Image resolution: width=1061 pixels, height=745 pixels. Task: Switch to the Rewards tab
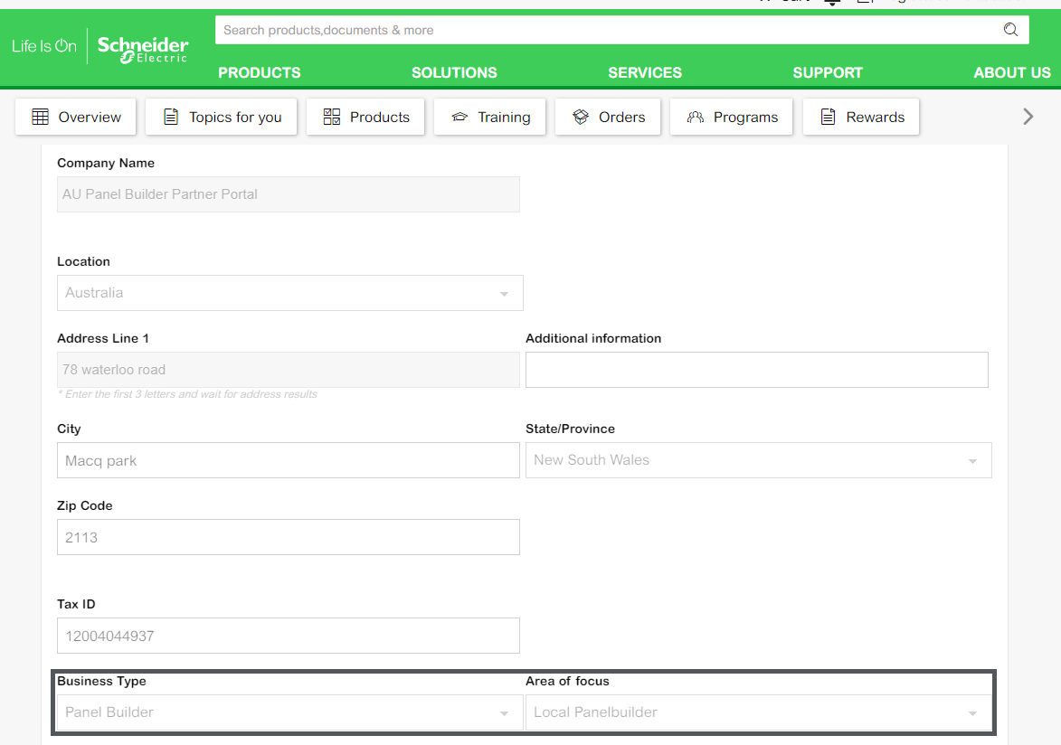point(861,117)
